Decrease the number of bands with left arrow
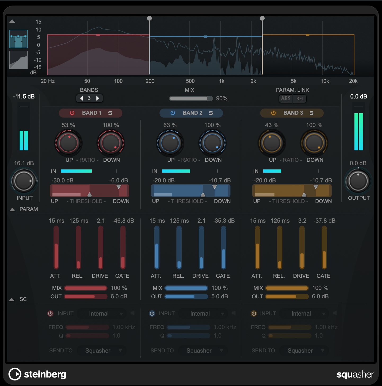The image size is (382, 386). click(81, 98)
